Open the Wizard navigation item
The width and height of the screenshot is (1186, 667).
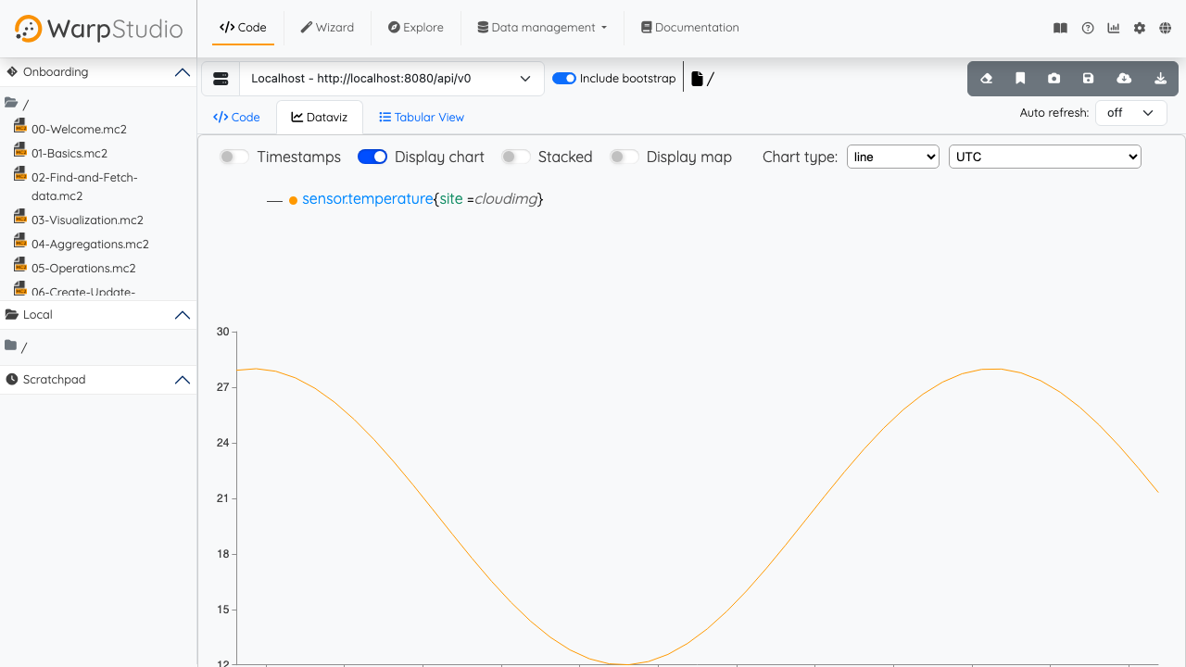coord(327,28)
